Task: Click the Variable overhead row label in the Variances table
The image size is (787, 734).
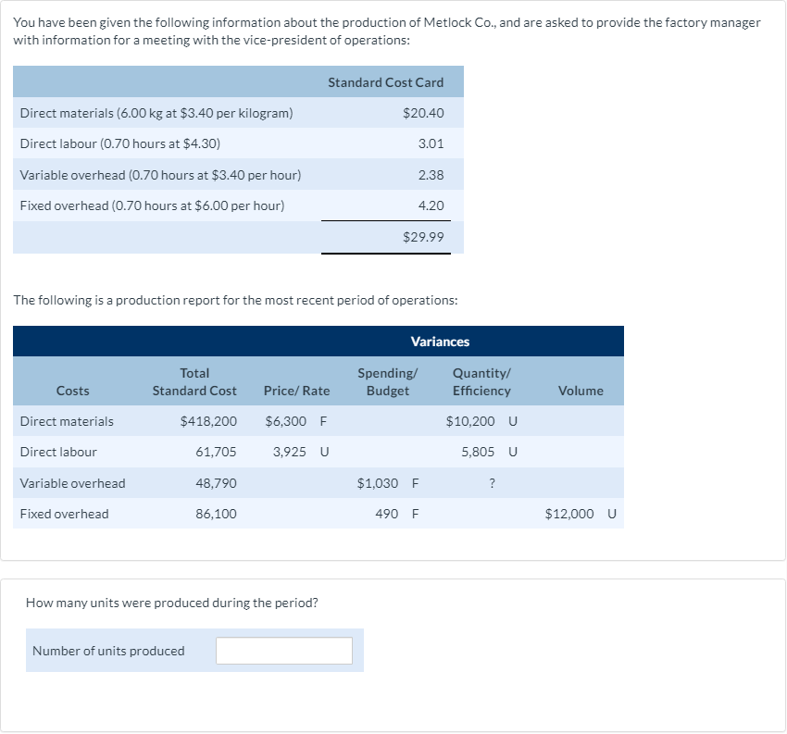Action: point(73,484)
